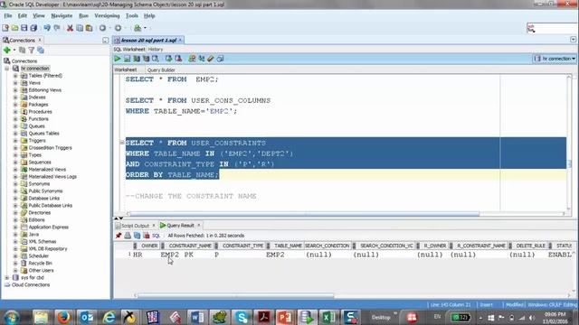Screen dimensions: 579x325
Task: Click the query result horizontal scrollbar
Action: pyautogui.click(x=235, y=295)
